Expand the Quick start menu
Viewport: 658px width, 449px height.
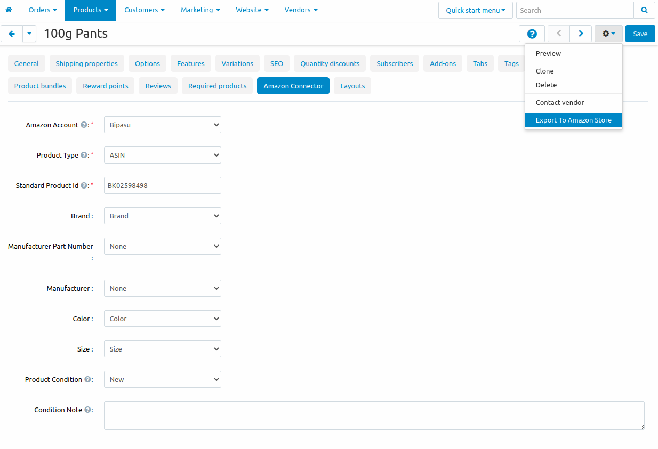(475, 10)
